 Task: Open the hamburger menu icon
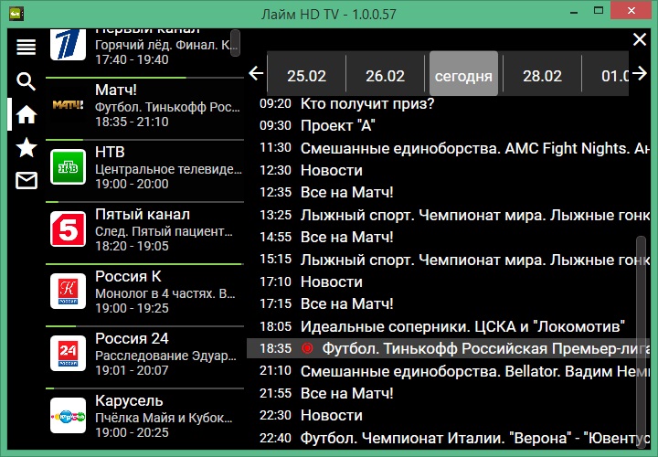click(x=26, y=47)
